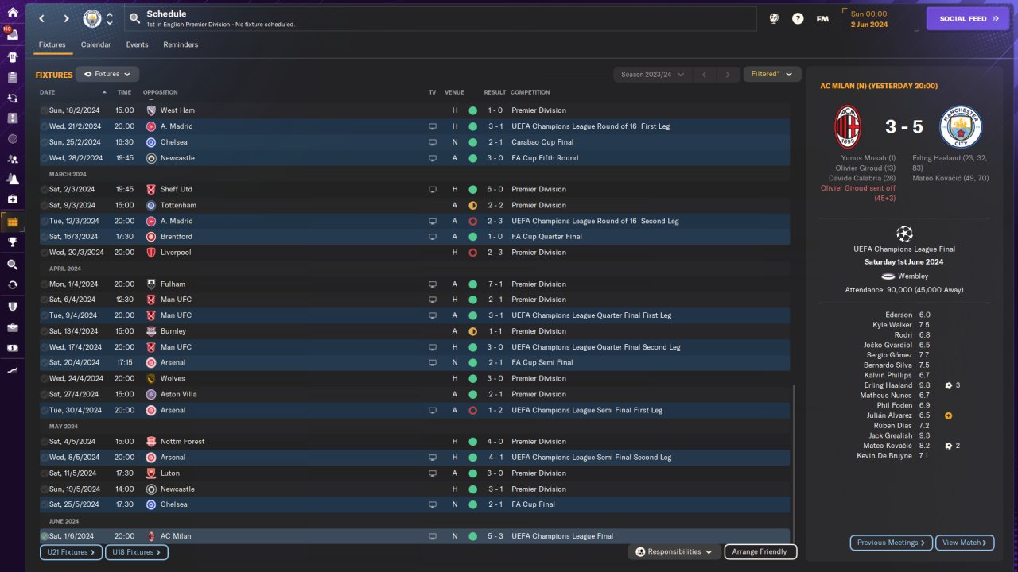Click Erling Haaland in the player ratings list
This screenshot has height=572, width=1018.
tap(888, 385)
